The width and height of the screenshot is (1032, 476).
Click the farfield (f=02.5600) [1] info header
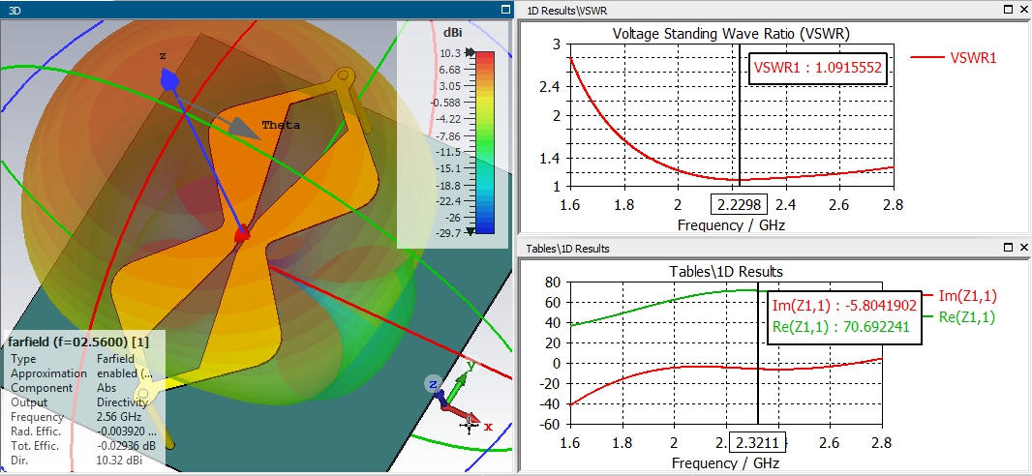(x=78, y=342)
